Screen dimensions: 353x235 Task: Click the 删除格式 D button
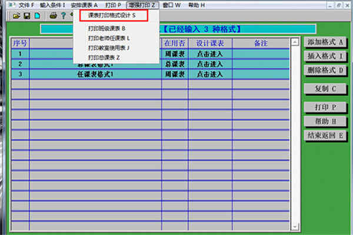[325, 70]
